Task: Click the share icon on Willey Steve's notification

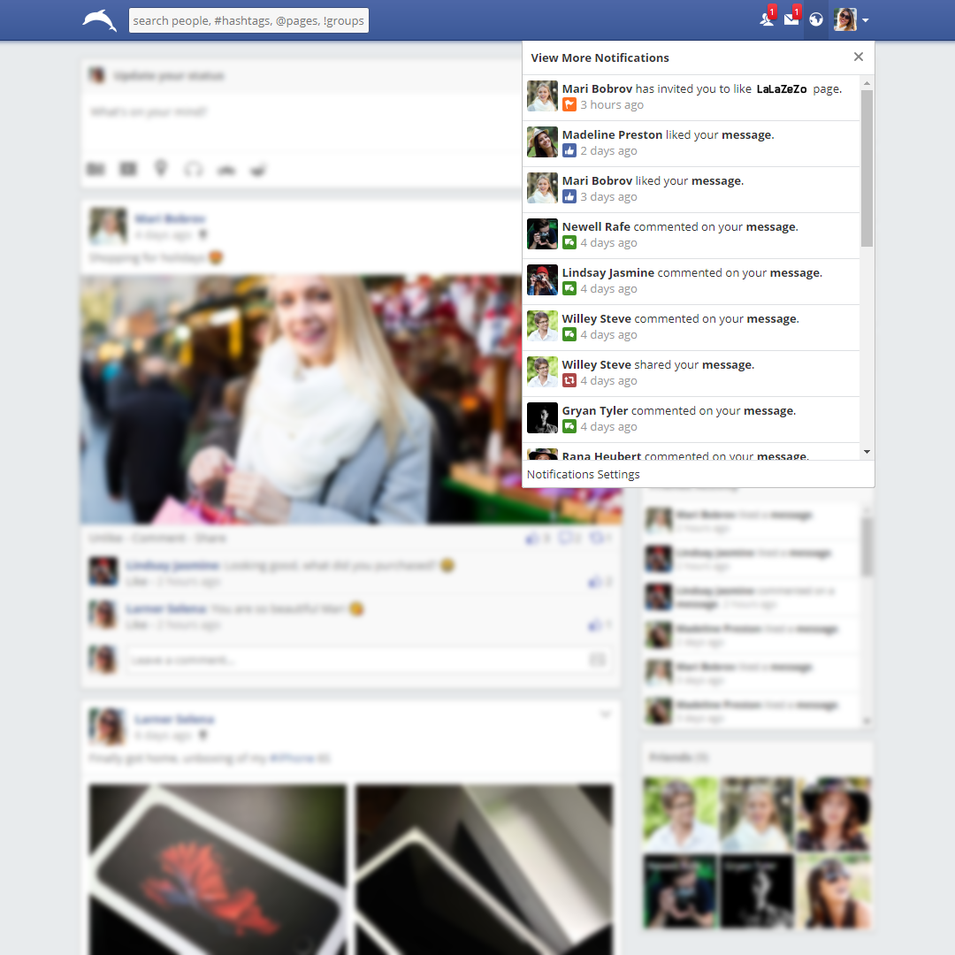Action: point(569,380)
